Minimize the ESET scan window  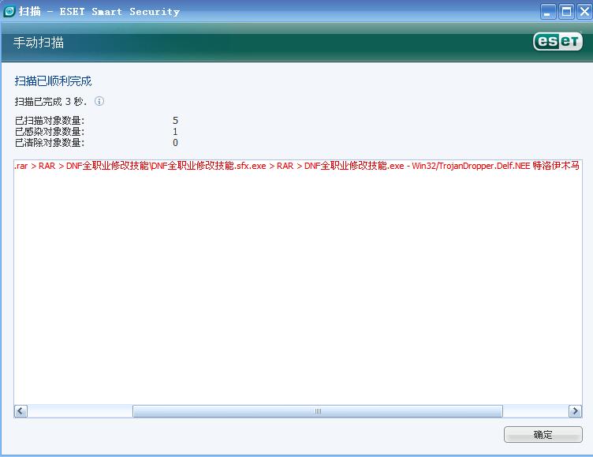coord(548,12)
